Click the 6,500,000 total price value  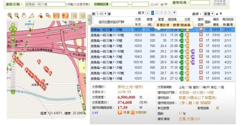(x=126, y=97)
